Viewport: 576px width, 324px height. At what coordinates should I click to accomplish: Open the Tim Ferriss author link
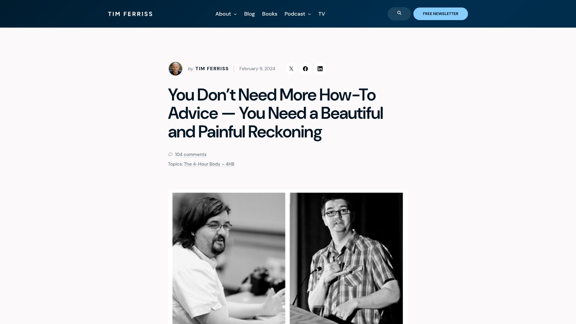click(212, 69)
